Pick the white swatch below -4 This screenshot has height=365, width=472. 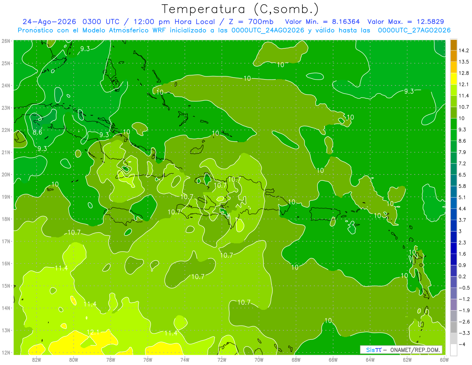pyautogui.click(x=454, y=349)
